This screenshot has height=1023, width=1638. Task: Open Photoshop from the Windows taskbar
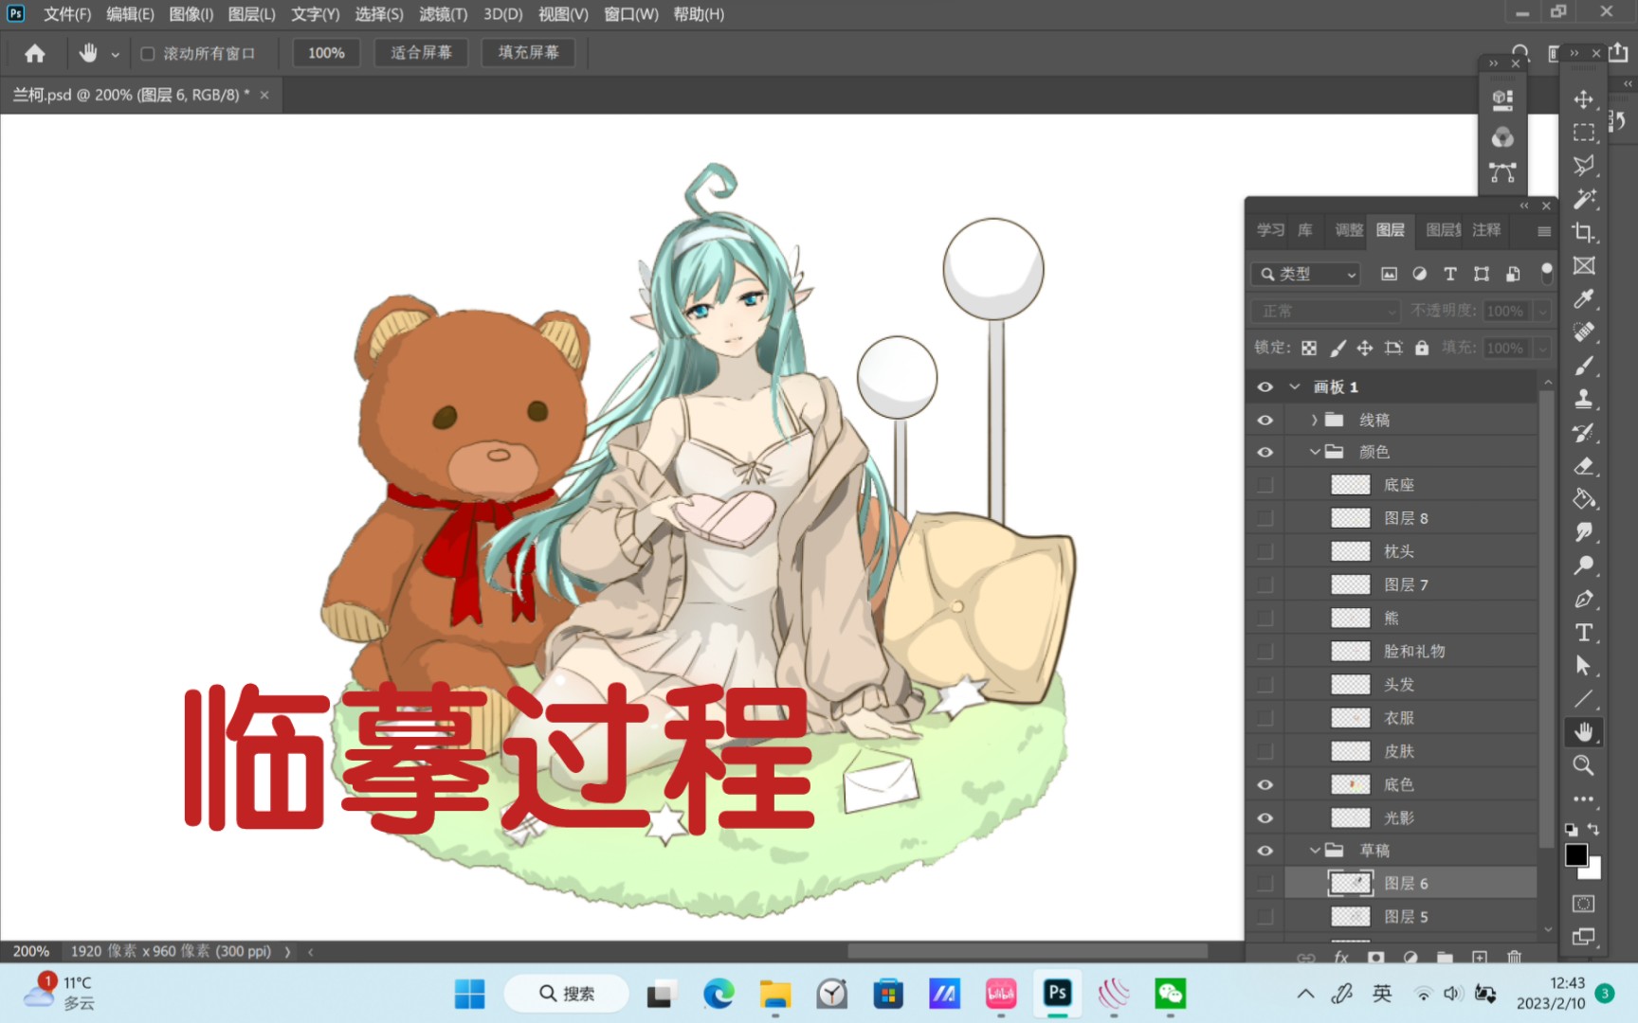[1057, 994]
